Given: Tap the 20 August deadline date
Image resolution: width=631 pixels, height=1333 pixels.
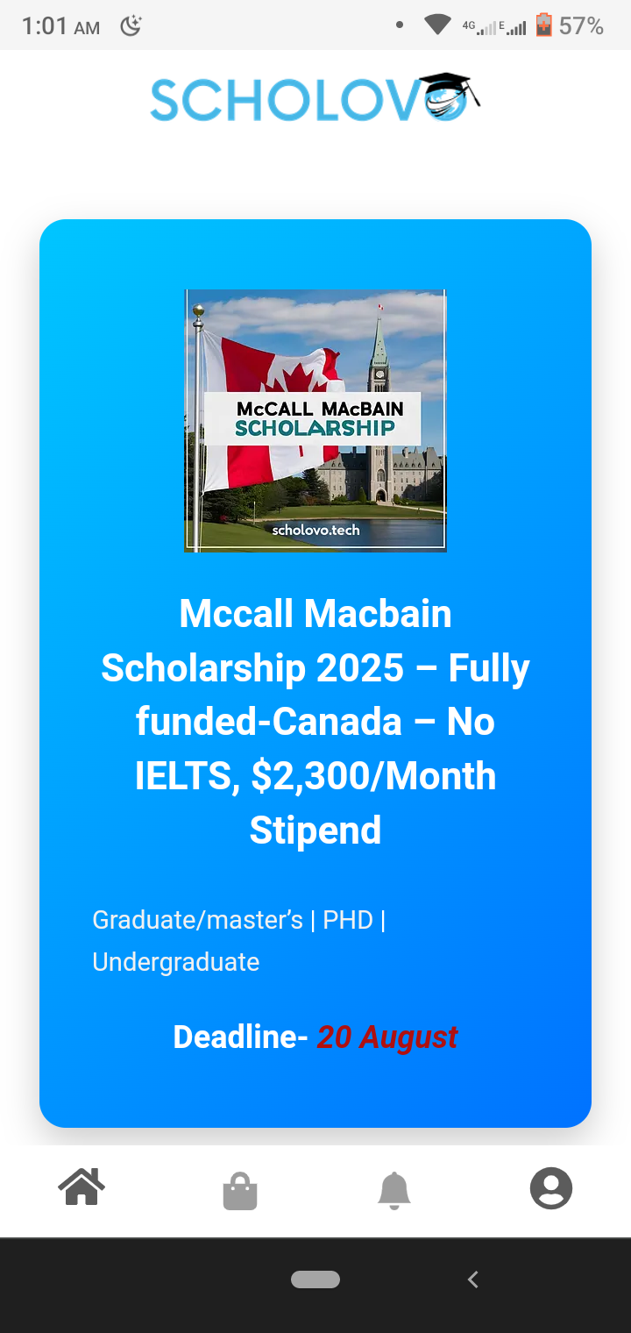Looking at the screenshot, I should (x=386, y=1037).
